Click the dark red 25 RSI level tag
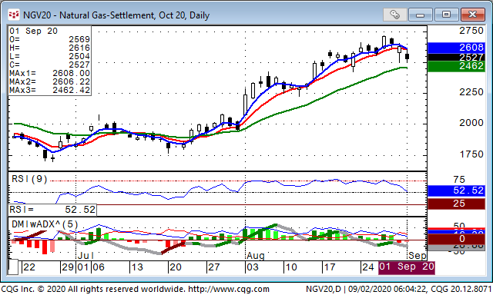This screenshot has height=295, width=493. tap(456, 204)
